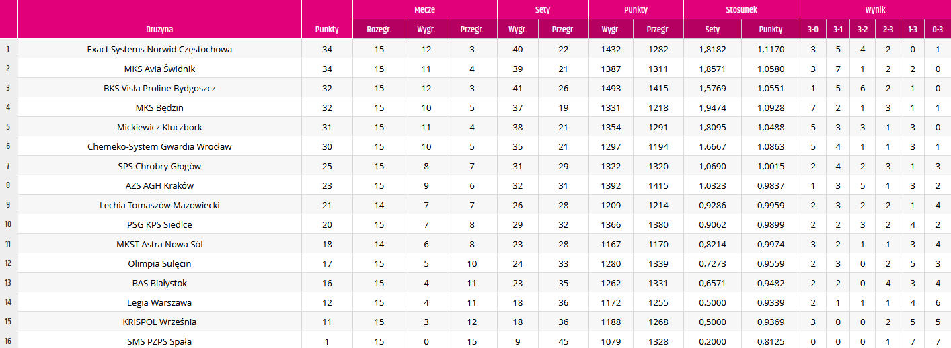Select the AZS AGH Kraków row

(475, 185)
